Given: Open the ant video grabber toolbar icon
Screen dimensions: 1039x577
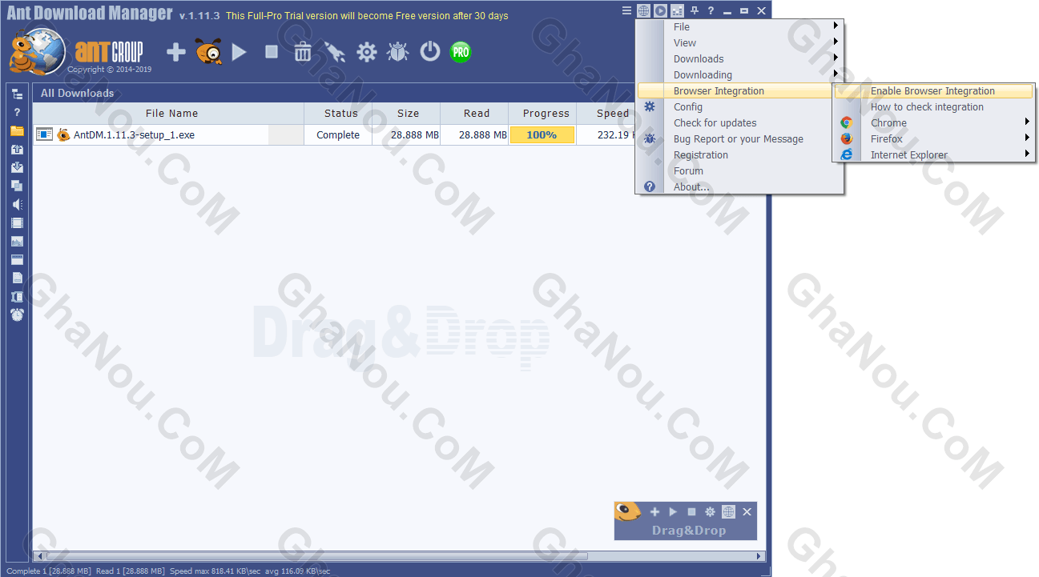Looking at the screenshot, I should click(x=208, y=53).
